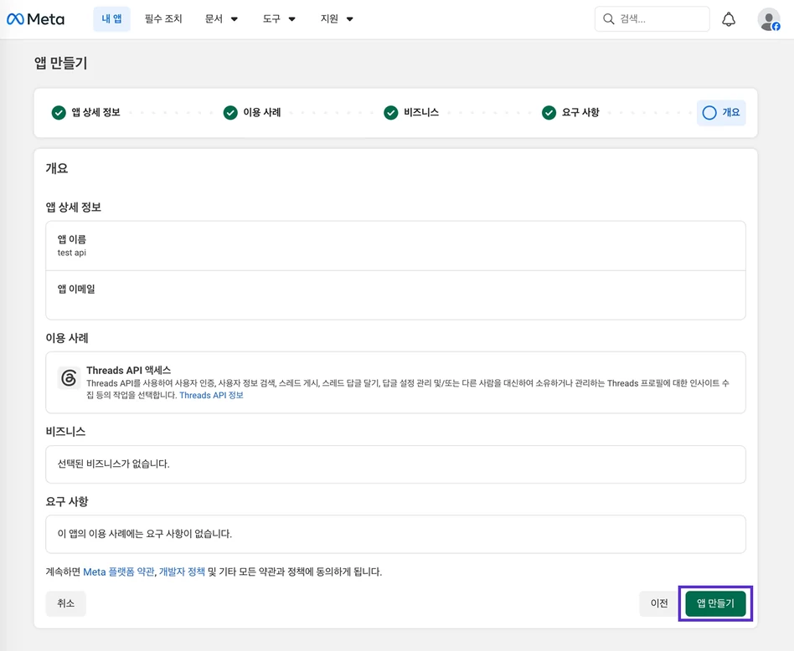
Task: Click '이 앱의 이용 사례에는 요구 사항이 없습니다.' text
Action: [144, 534]
